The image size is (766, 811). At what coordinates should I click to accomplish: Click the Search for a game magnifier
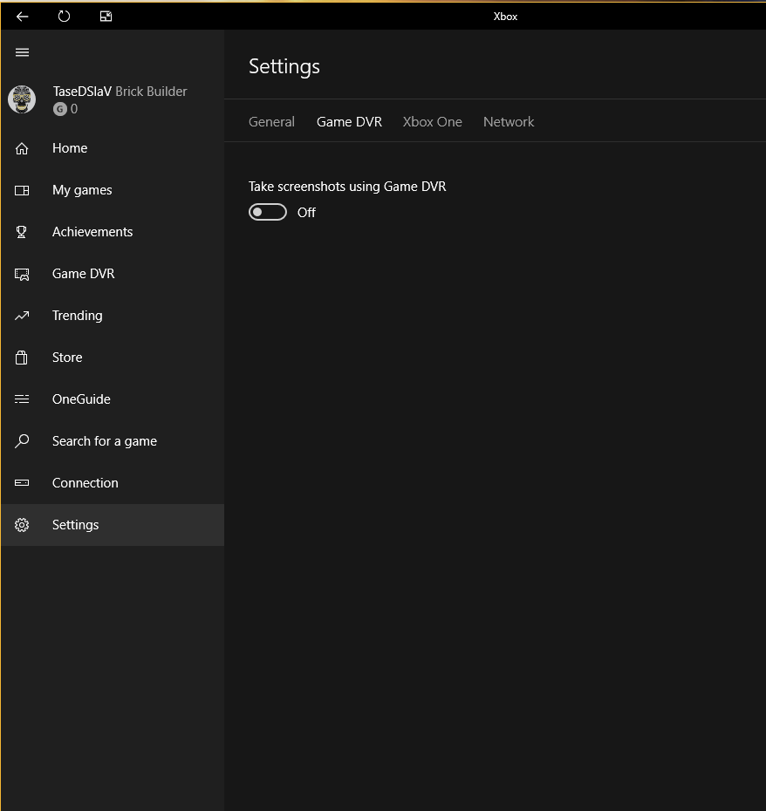point(23,441)
